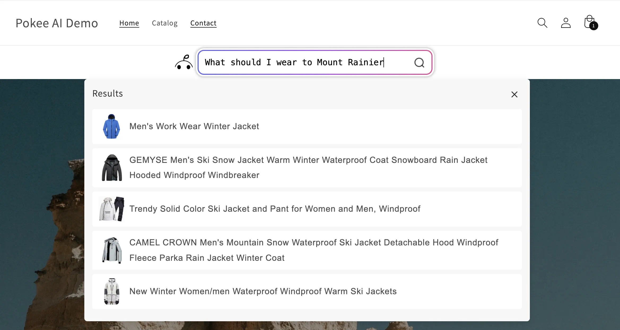Select Trendy Solid Color Ski Jacket result
Image resolution: width=620 pixels, height=330 pixels.
pos(275,209)
